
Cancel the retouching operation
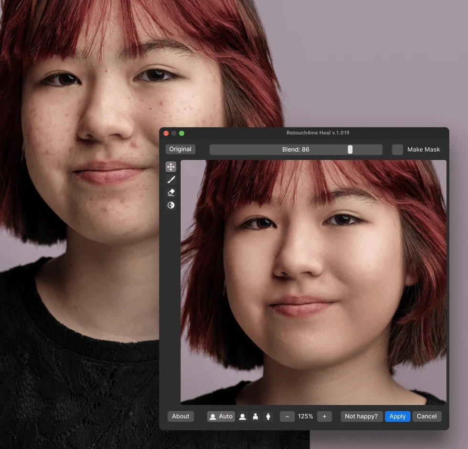426,416
